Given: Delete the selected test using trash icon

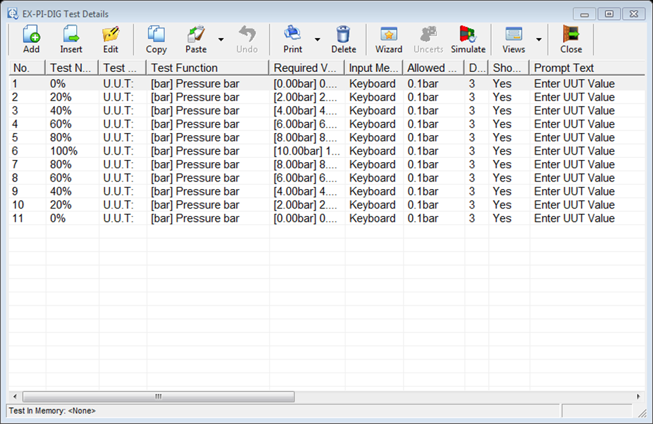Looking at the screenshot, I should coord(343,39).
